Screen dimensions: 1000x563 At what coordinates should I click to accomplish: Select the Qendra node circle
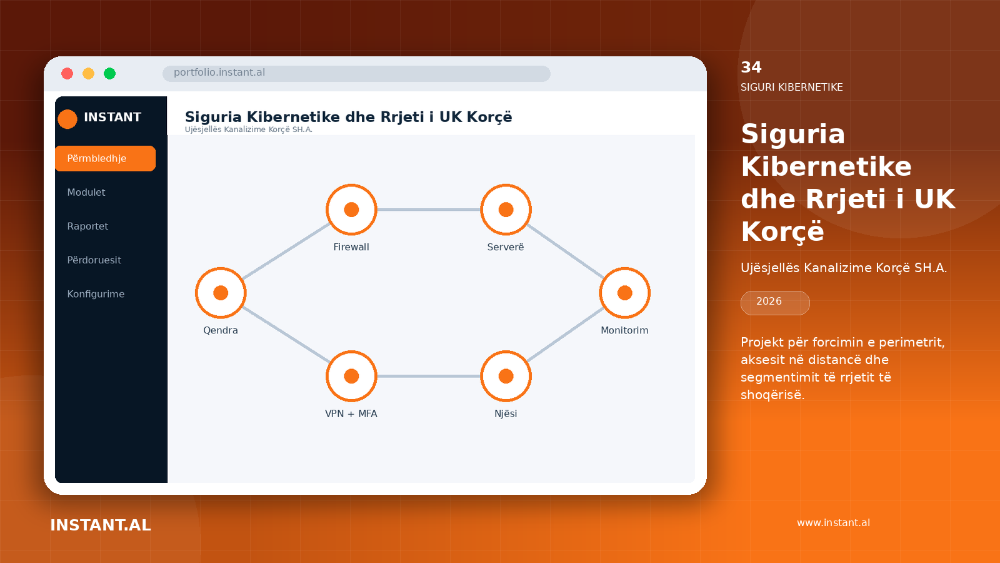point(221,293)
